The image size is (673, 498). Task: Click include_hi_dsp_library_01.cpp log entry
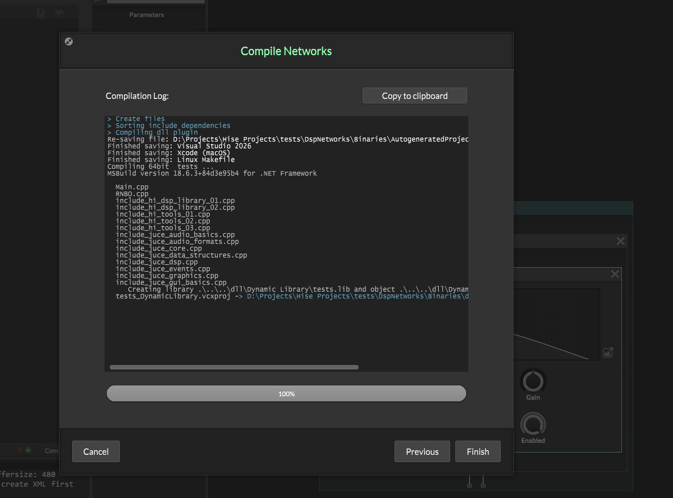(175, 201)
